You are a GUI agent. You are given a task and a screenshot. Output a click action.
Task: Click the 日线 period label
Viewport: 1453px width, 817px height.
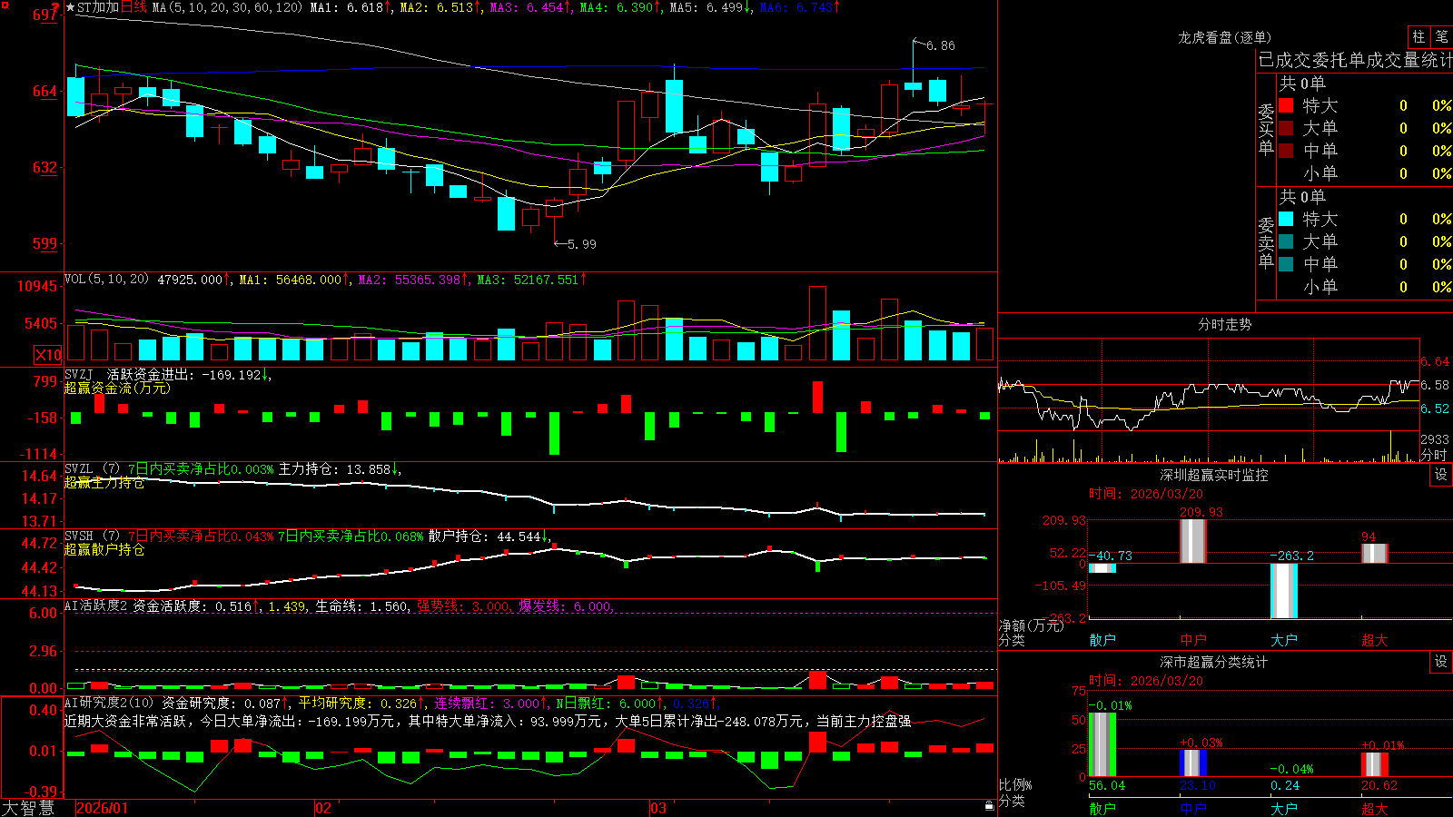click(x=133, y=7)
